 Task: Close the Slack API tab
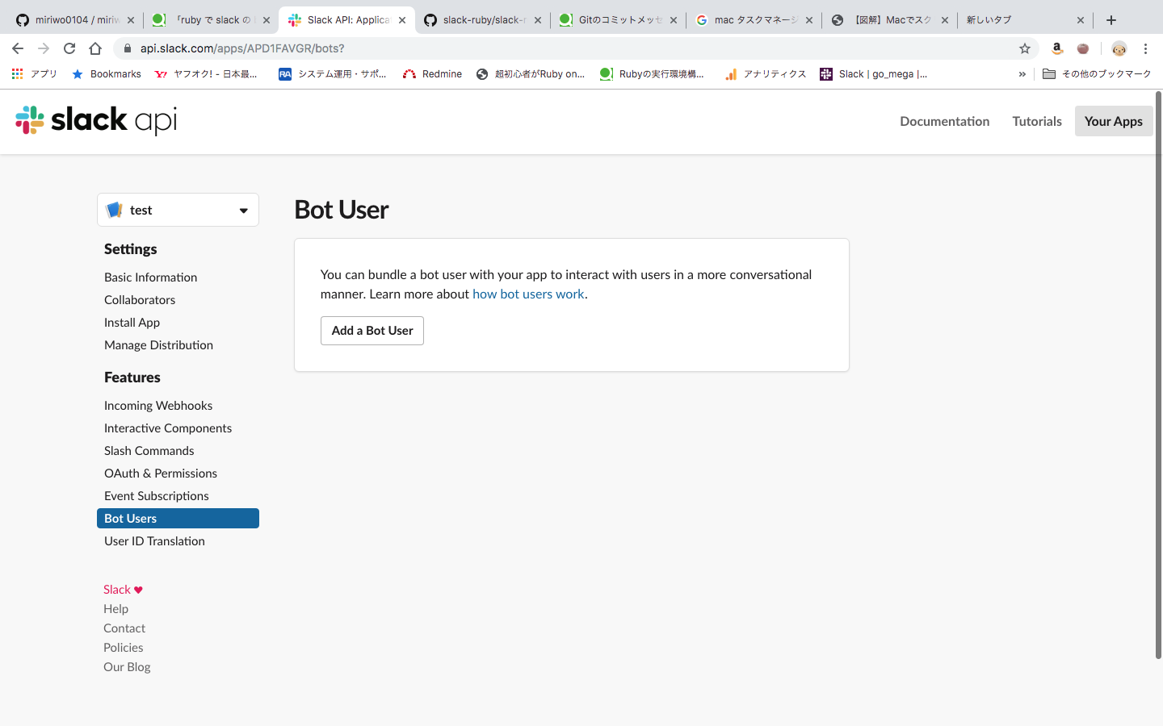[x=402, y=20]
